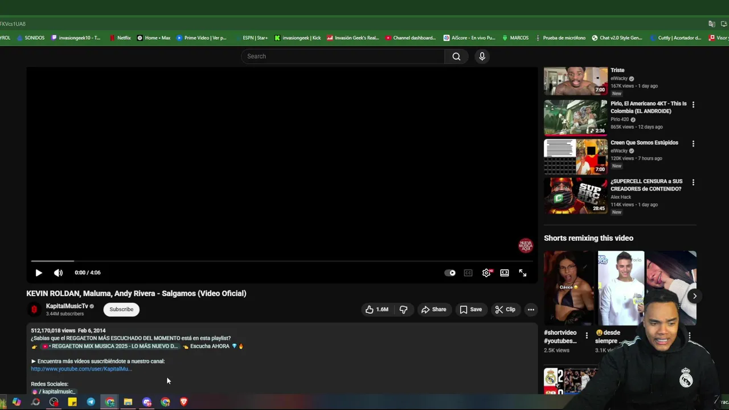Create a Clip from the video
729x410 pixels.
pyautogui.click(x=505, y=309)
